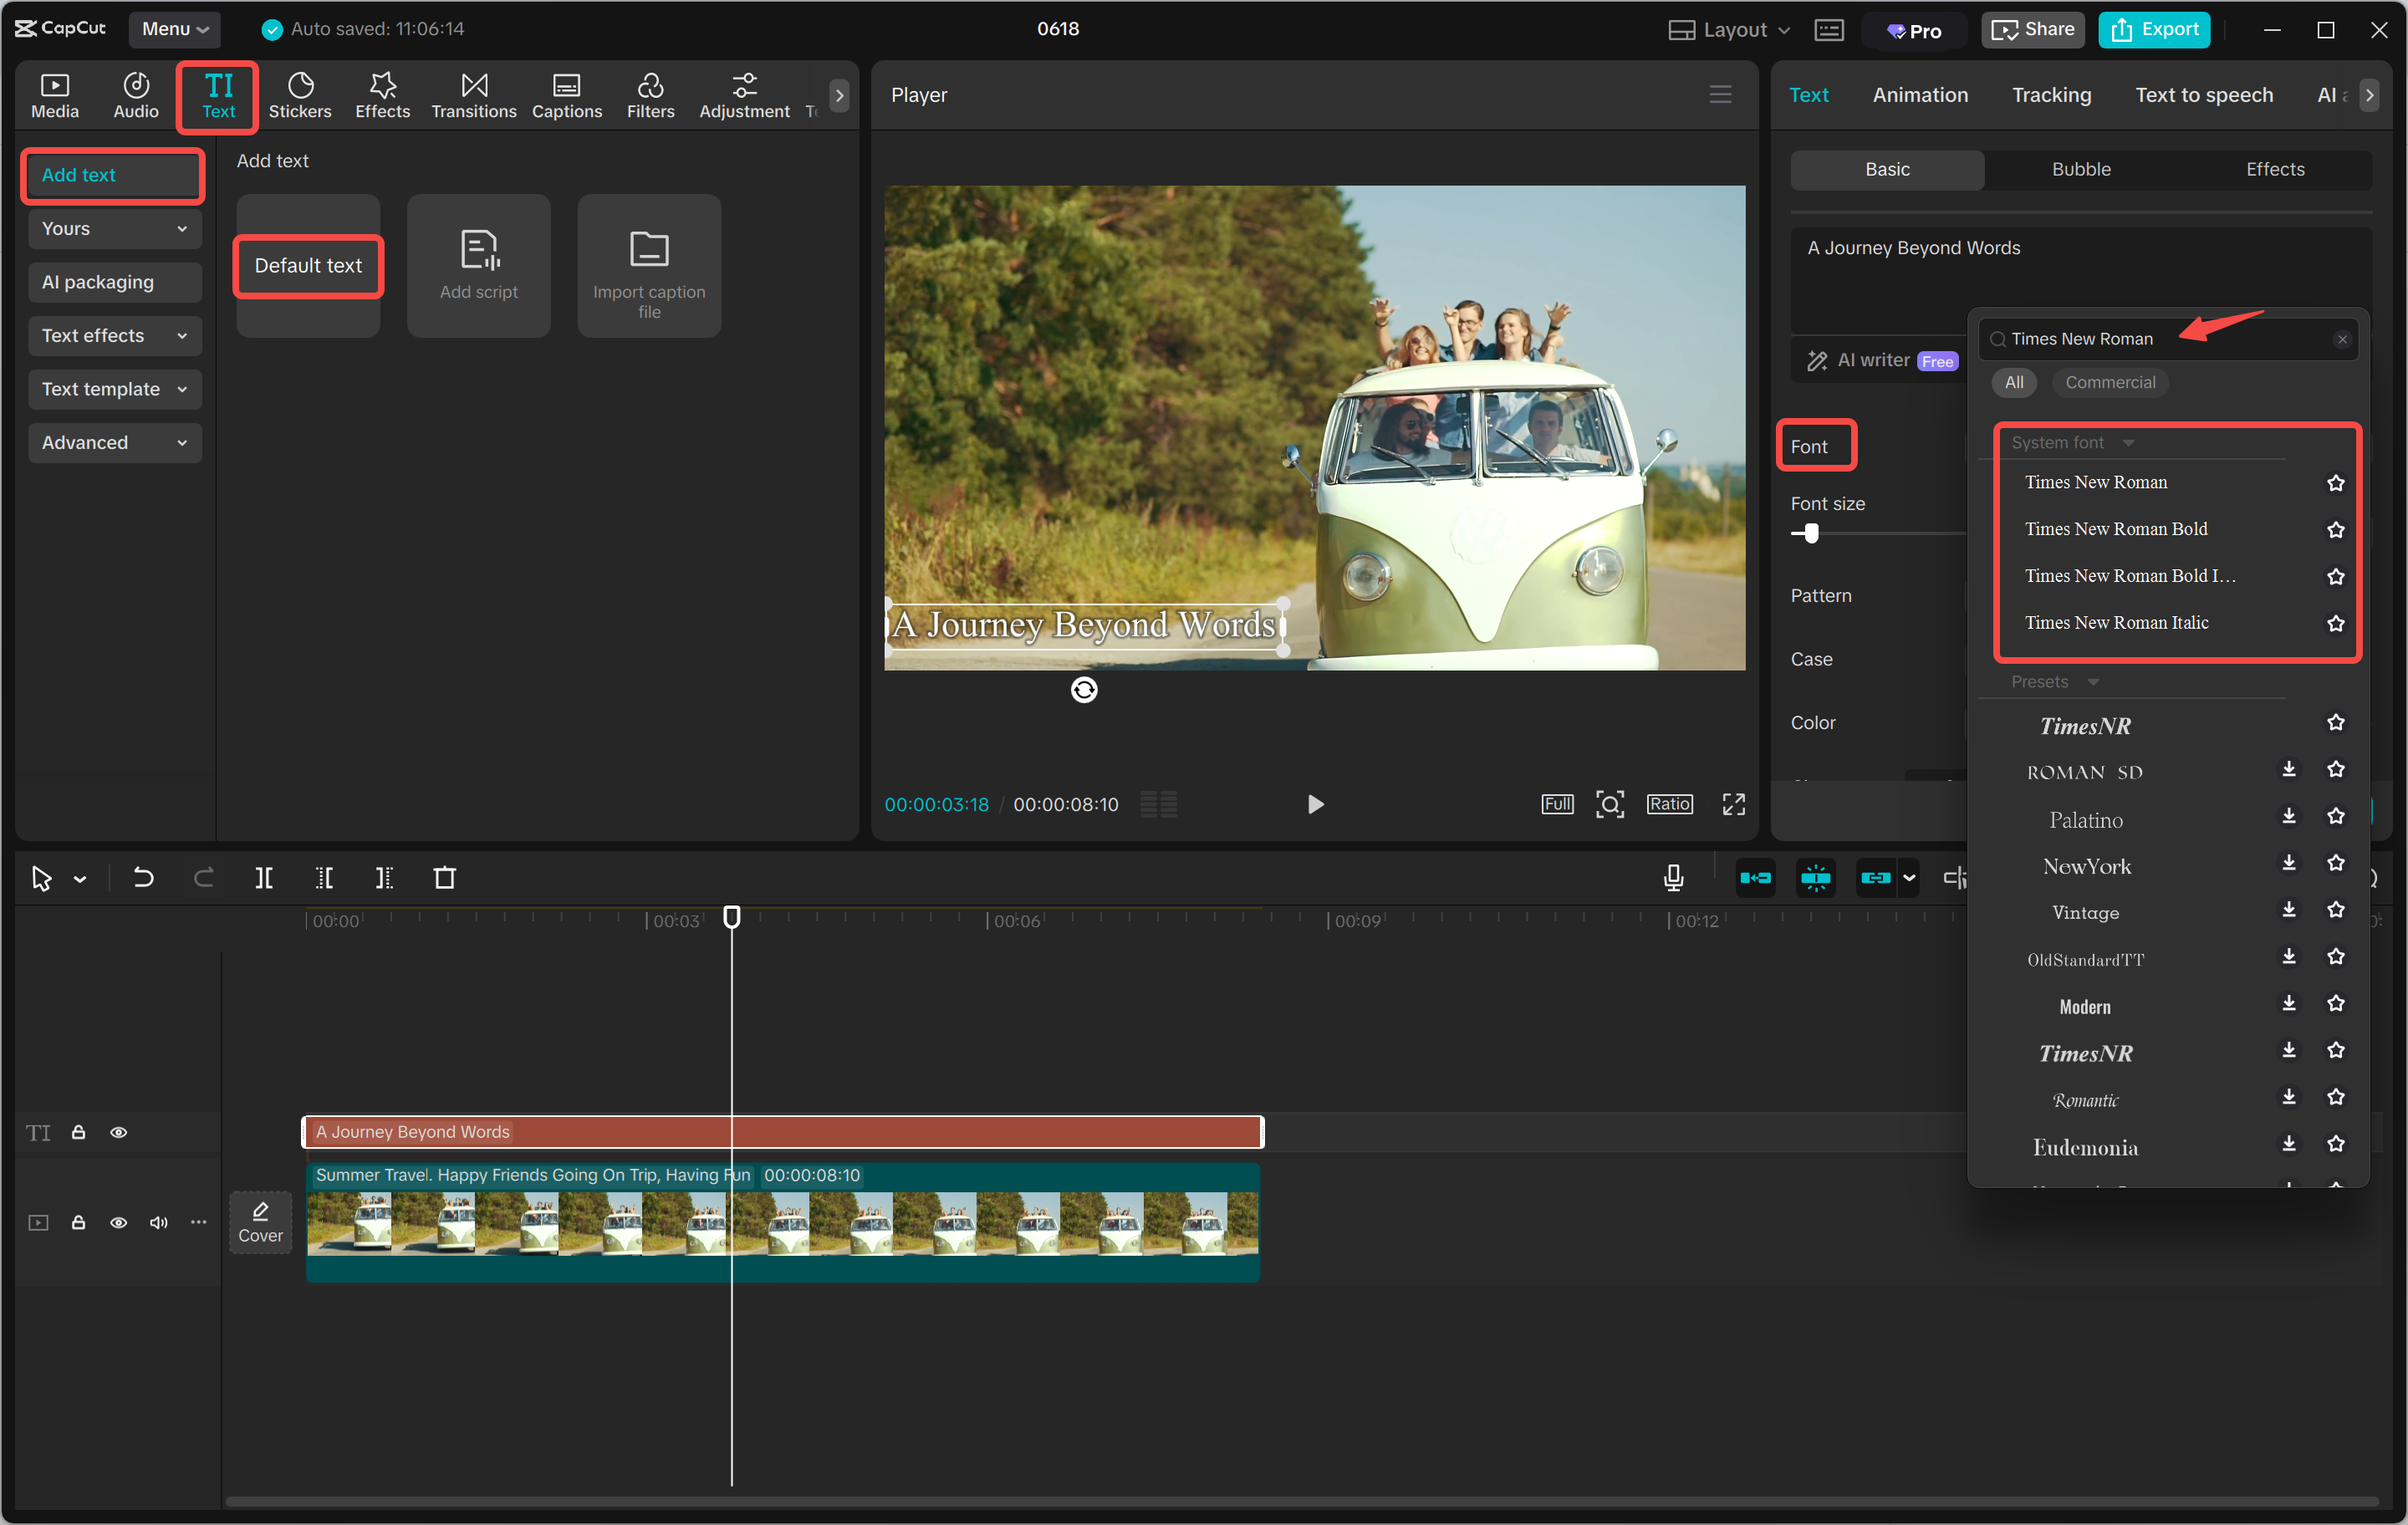Open the Advanced section in the sidebar
The image size is (2408, 1525).
(x=114, y=442)
